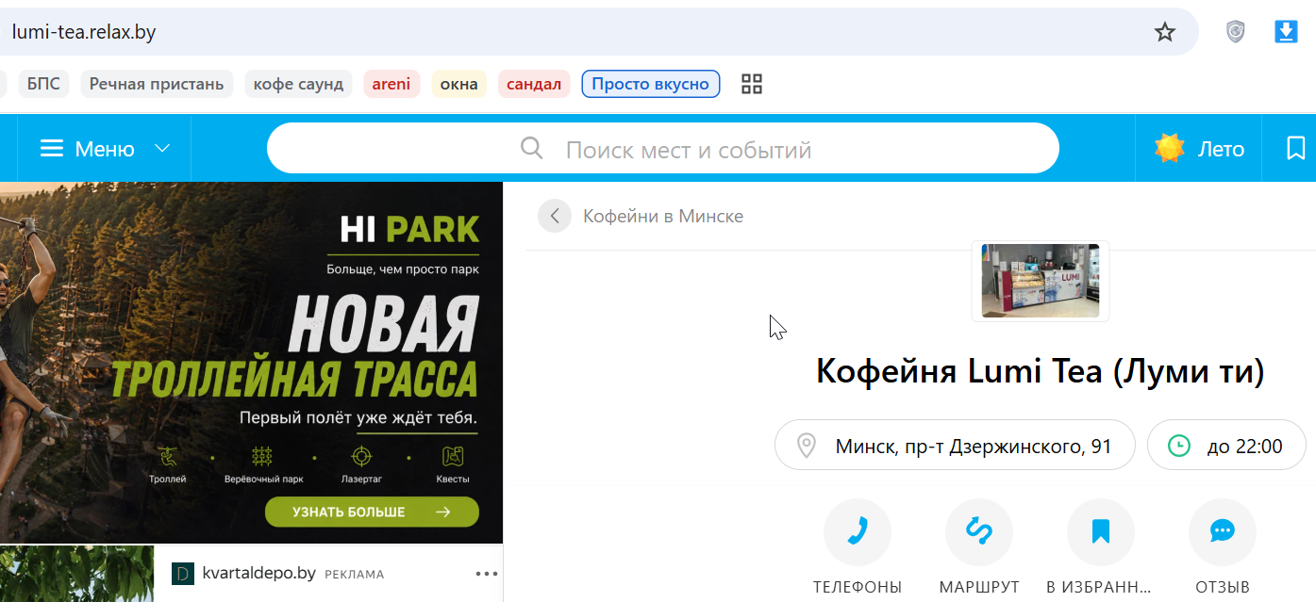
Task: Open the Речная пристань bookmark
Action: 157,84
